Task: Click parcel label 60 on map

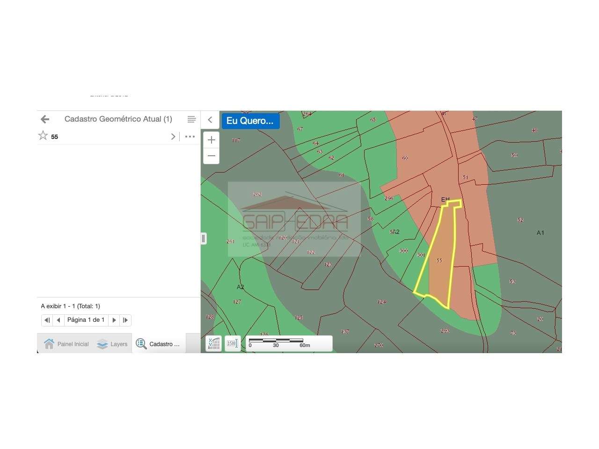Action: [405, 158]
